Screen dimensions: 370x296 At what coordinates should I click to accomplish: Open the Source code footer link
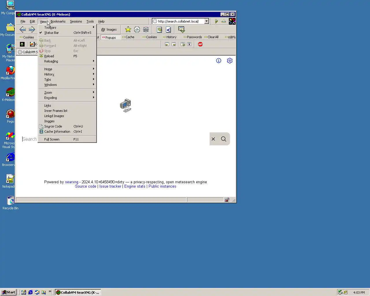pos(86,186)
